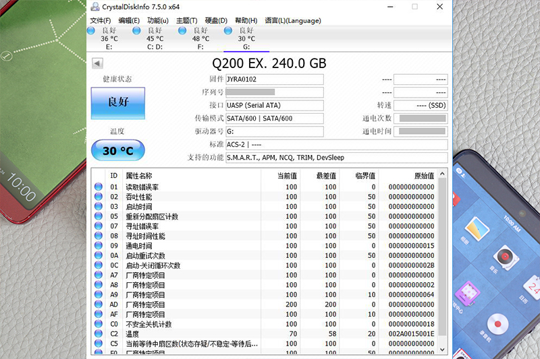Click status orb for attribute 0C 启动-关闭循环次数
The image size is (540, 359).
click(99, 265)
